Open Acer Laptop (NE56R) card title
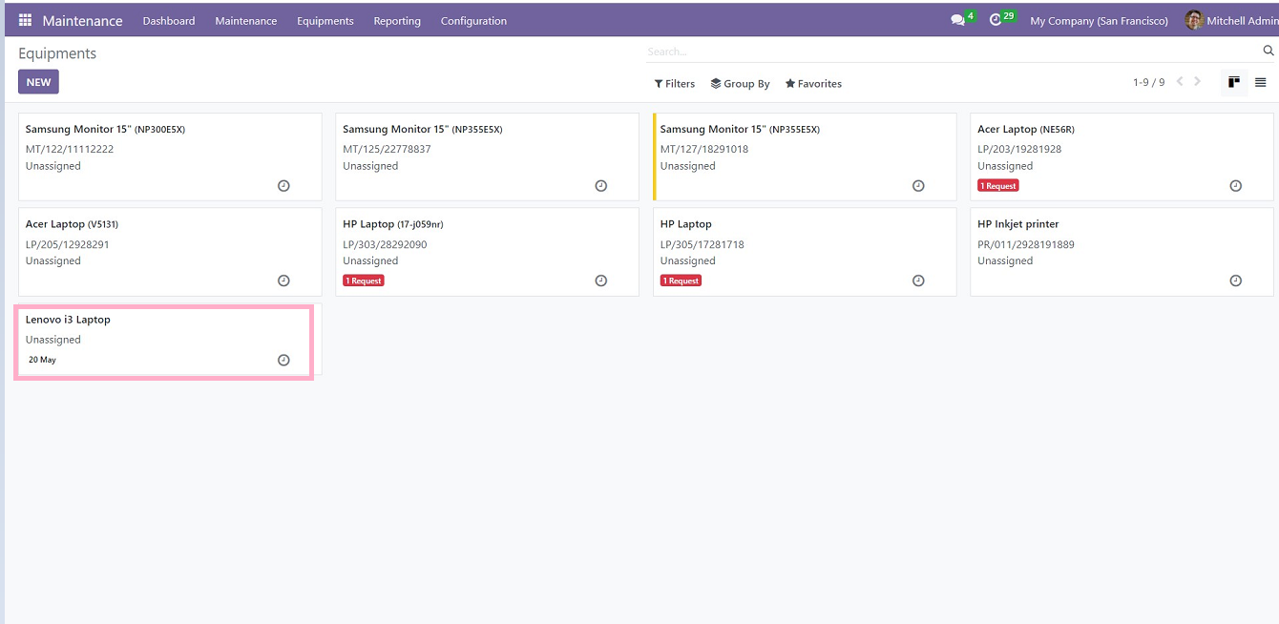1279x624 pixels. point(1026,129)
